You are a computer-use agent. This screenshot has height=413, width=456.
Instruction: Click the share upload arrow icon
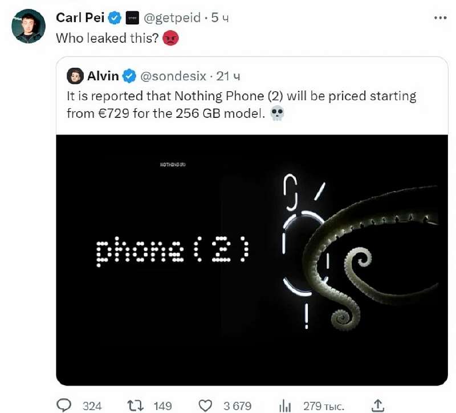click(377, 404)
